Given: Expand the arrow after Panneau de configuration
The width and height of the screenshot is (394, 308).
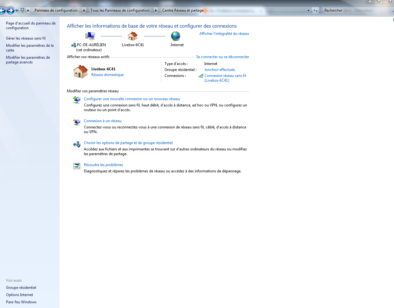Looking at the screenshot, I should click(x=84, y=10).
